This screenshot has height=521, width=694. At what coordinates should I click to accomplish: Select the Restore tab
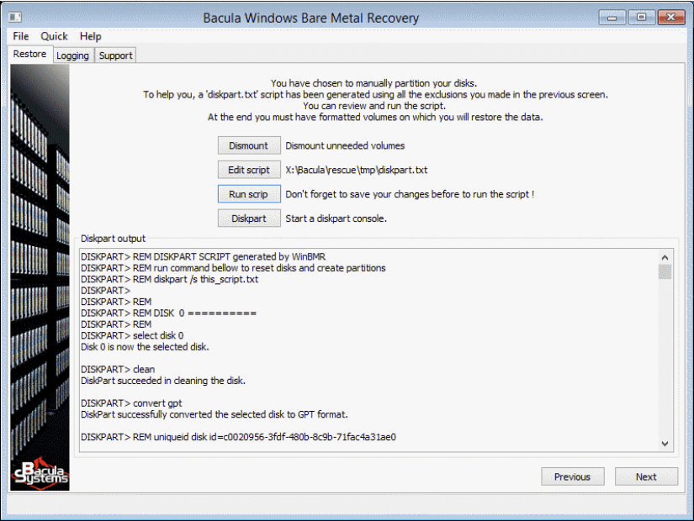click(30, 55)
